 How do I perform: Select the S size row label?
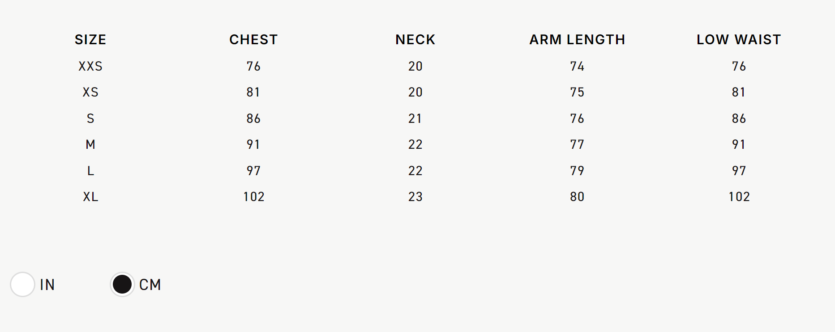[x=90, y=118]
